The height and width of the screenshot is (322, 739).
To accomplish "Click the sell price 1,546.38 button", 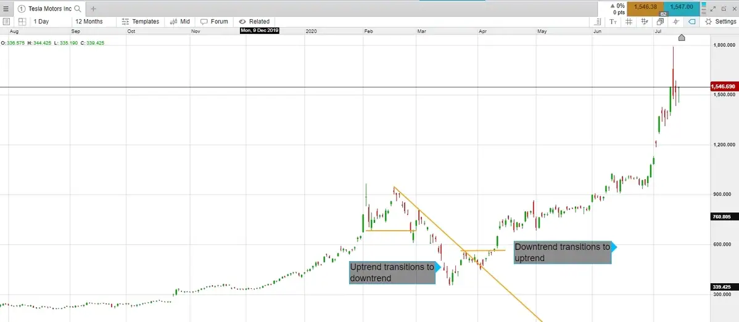I will click(x=645, y=7).
